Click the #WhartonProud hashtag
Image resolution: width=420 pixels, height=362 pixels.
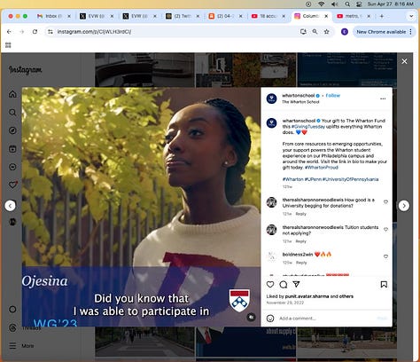point(322,168)
